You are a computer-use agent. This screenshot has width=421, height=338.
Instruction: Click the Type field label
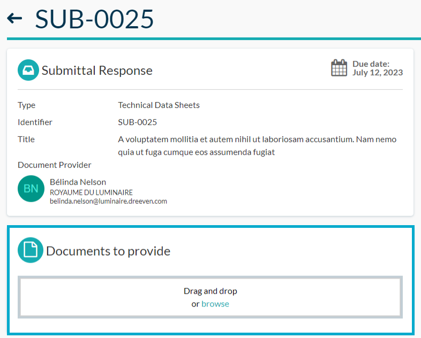(26, 105)
